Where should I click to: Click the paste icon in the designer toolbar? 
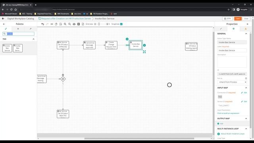pyautogui.click(x=61, y=24)
